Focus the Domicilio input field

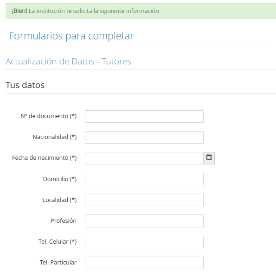pyautogui.click(x=144, y=179)
